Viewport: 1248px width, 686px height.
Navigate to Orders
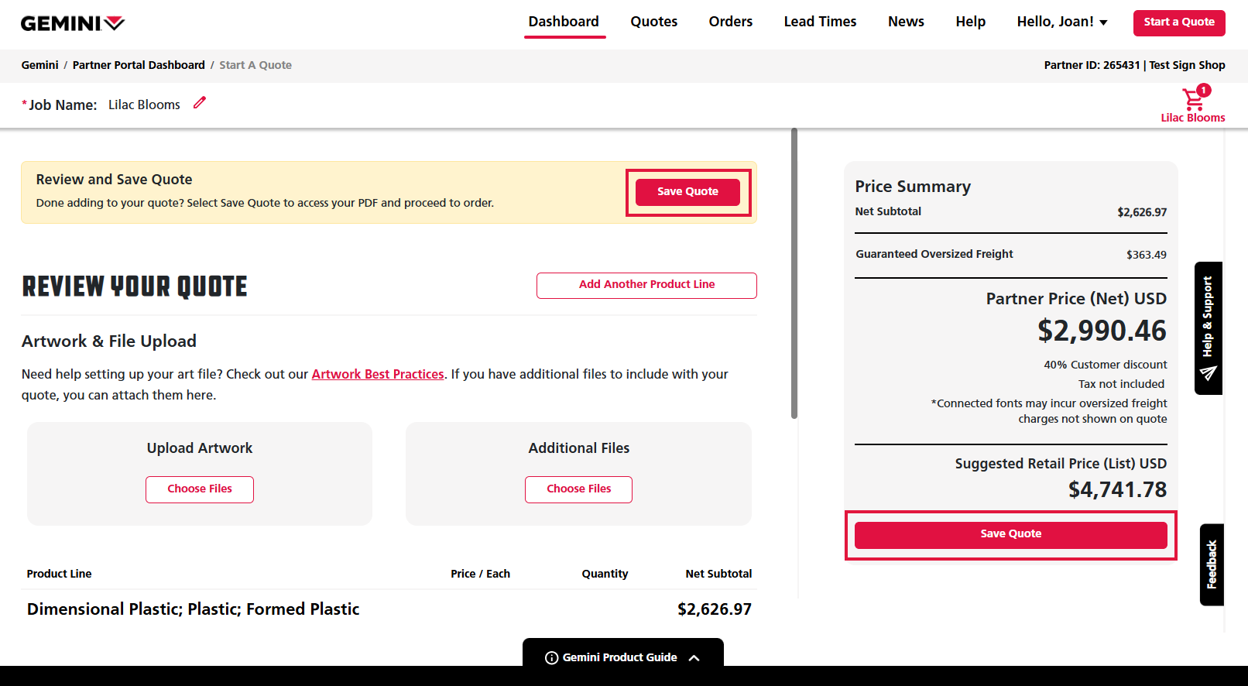pos(730,22)
